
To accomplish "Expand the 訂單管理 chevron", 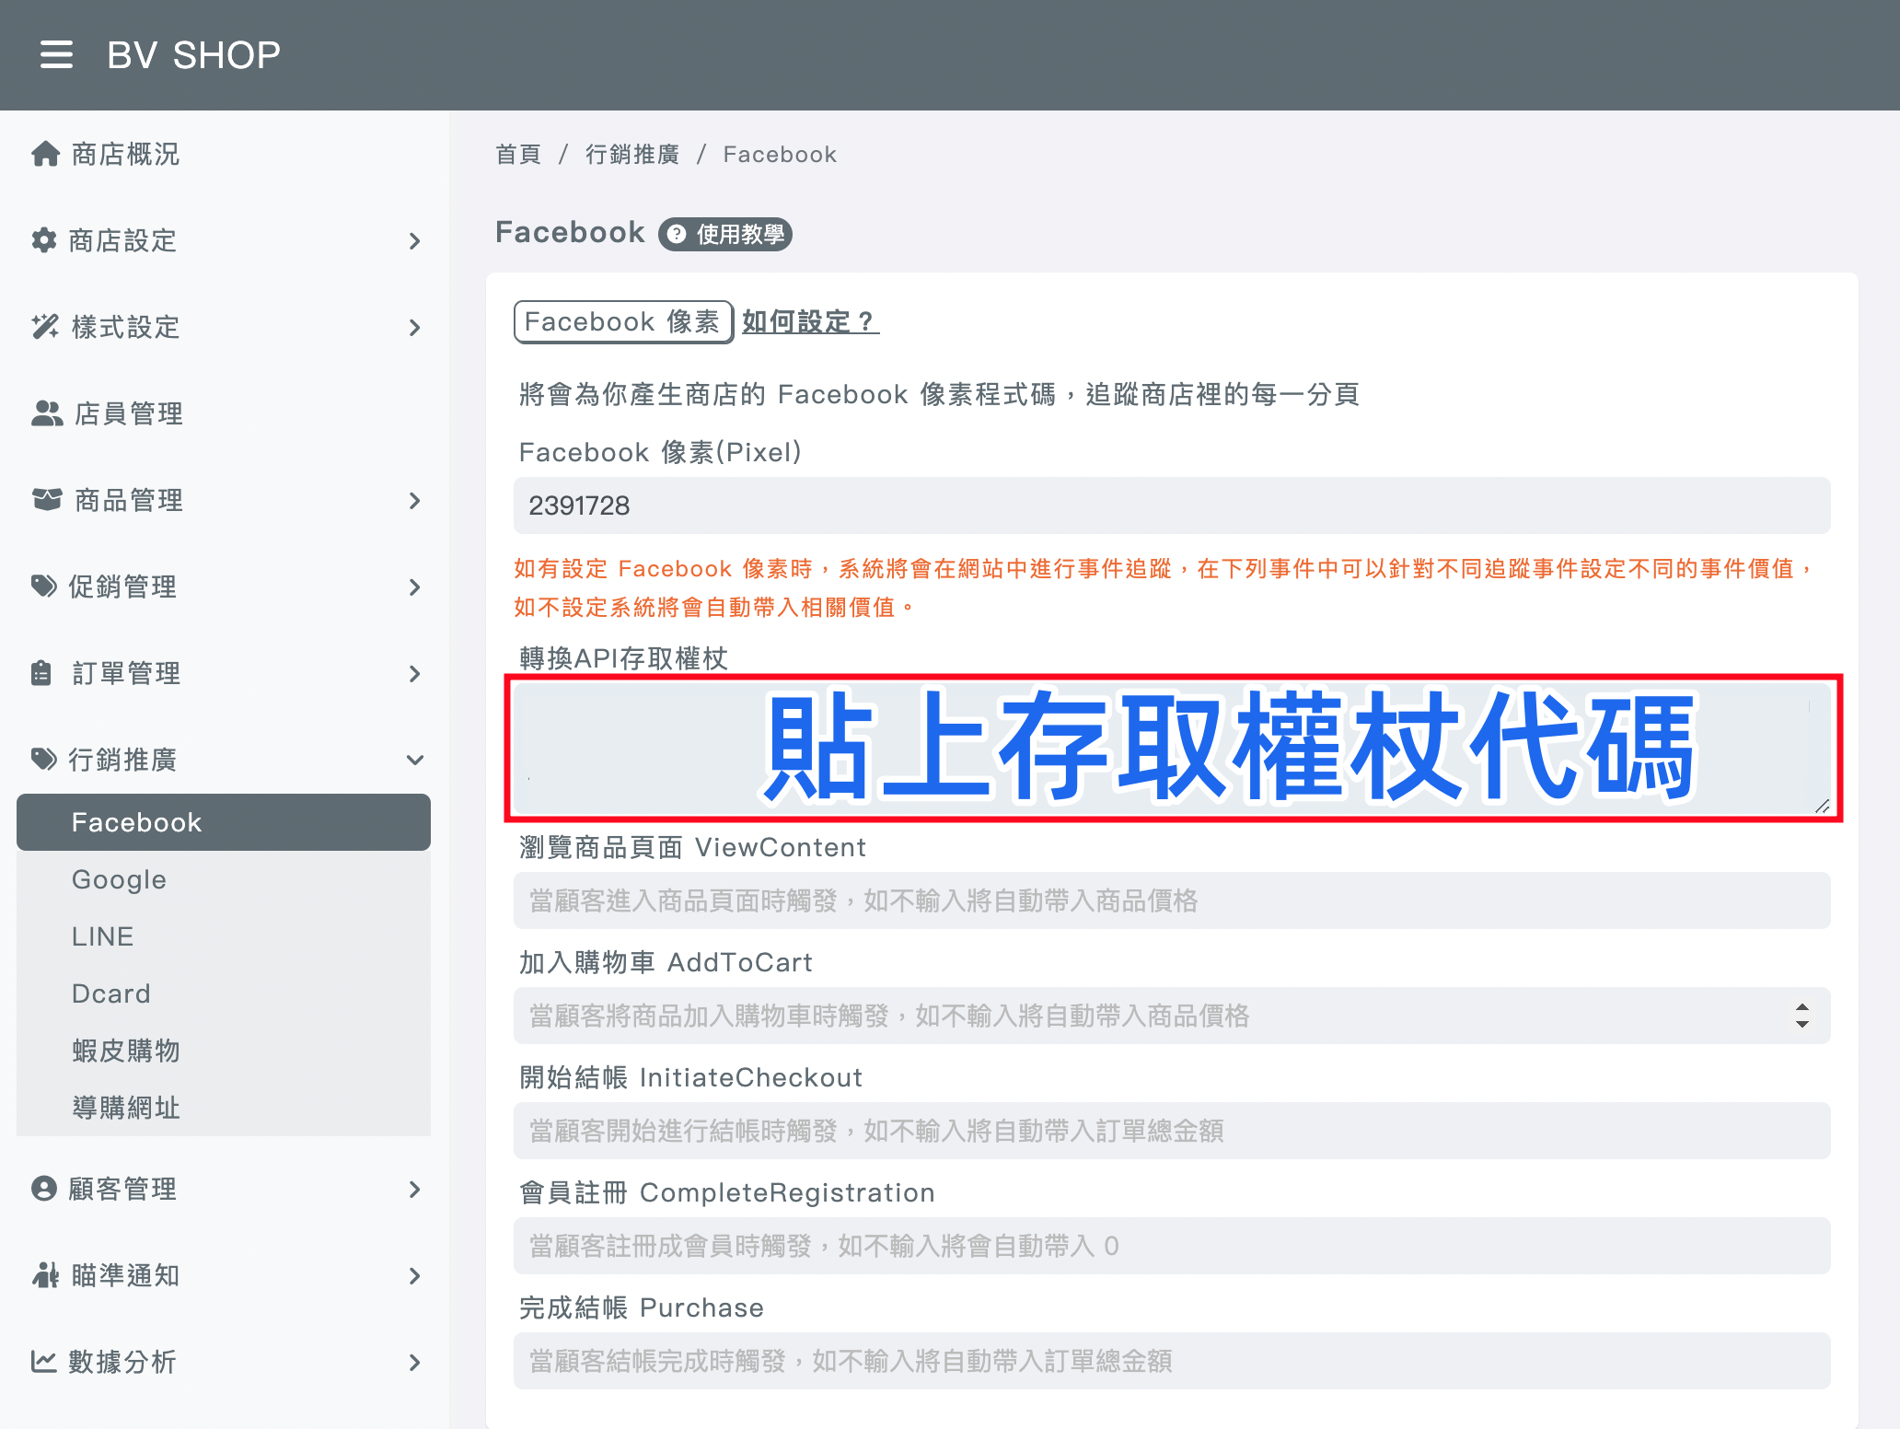I will tap(414, 674).
